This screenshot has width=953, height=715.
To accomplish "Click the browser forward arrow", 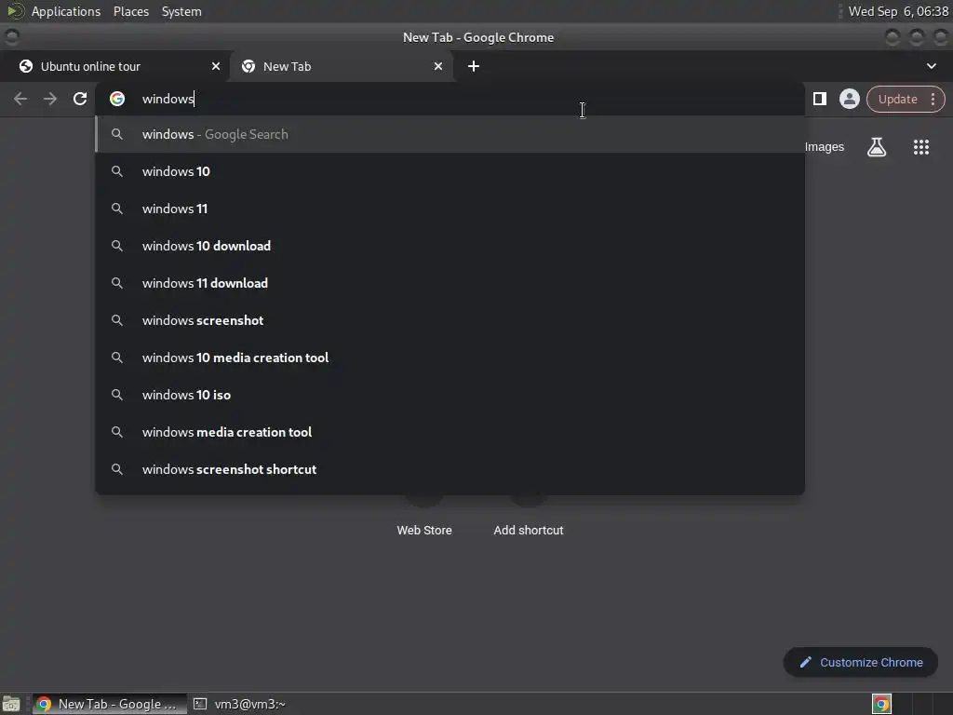I will (x=50, y=99).
